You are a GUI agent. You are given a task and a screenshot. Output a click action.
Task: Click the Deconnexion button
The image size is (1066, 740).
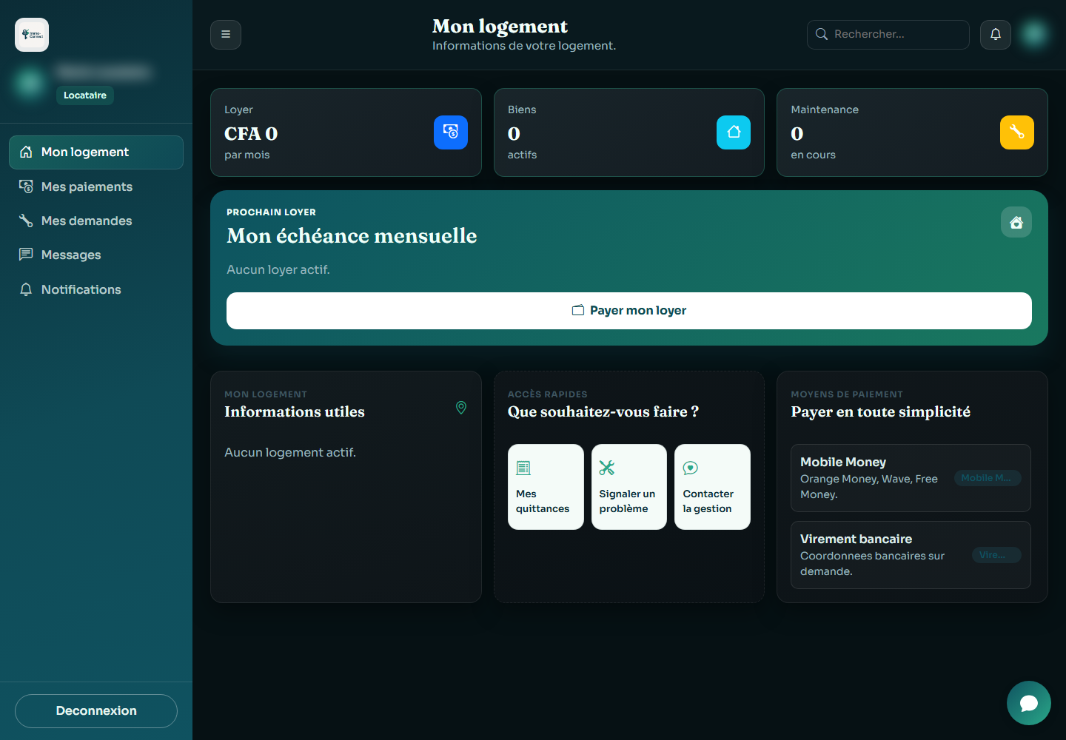coord(96,711)
